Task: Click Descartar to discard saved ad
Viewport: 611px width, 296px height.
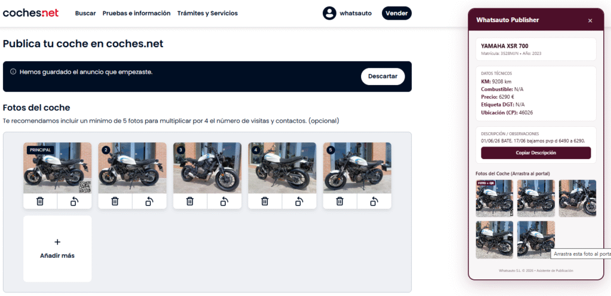Action: (x=382, y=76)
